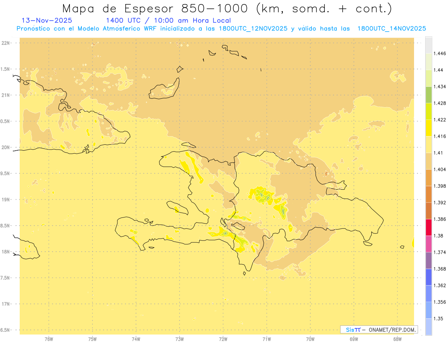Click the colorbar value 1.386

pyautogui.click(x=440, y=219)
